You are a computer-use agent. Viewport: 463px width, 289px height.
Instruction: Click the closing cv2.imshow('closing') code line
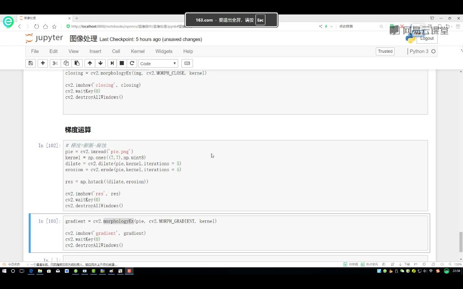coord(103,85)
